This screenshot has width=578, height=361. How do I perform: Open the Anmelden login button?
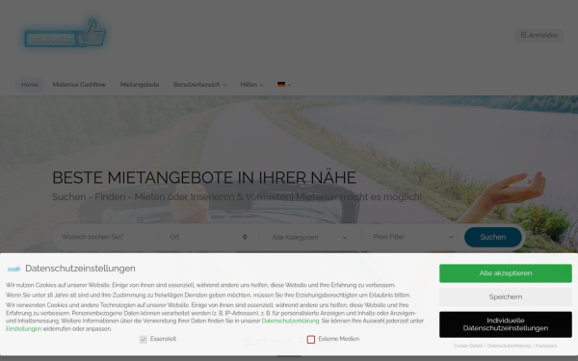tap(539, 36)
